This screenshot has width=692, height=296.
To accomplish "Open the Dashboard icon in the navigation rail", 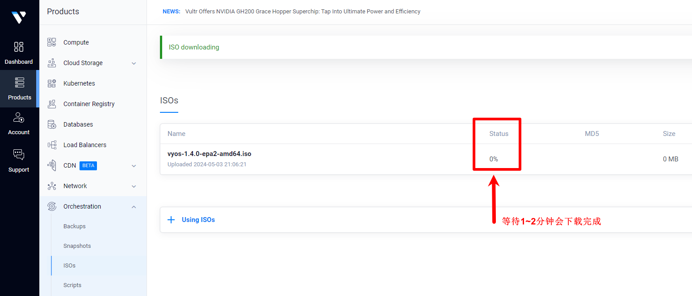I will (x=19, y=47).
